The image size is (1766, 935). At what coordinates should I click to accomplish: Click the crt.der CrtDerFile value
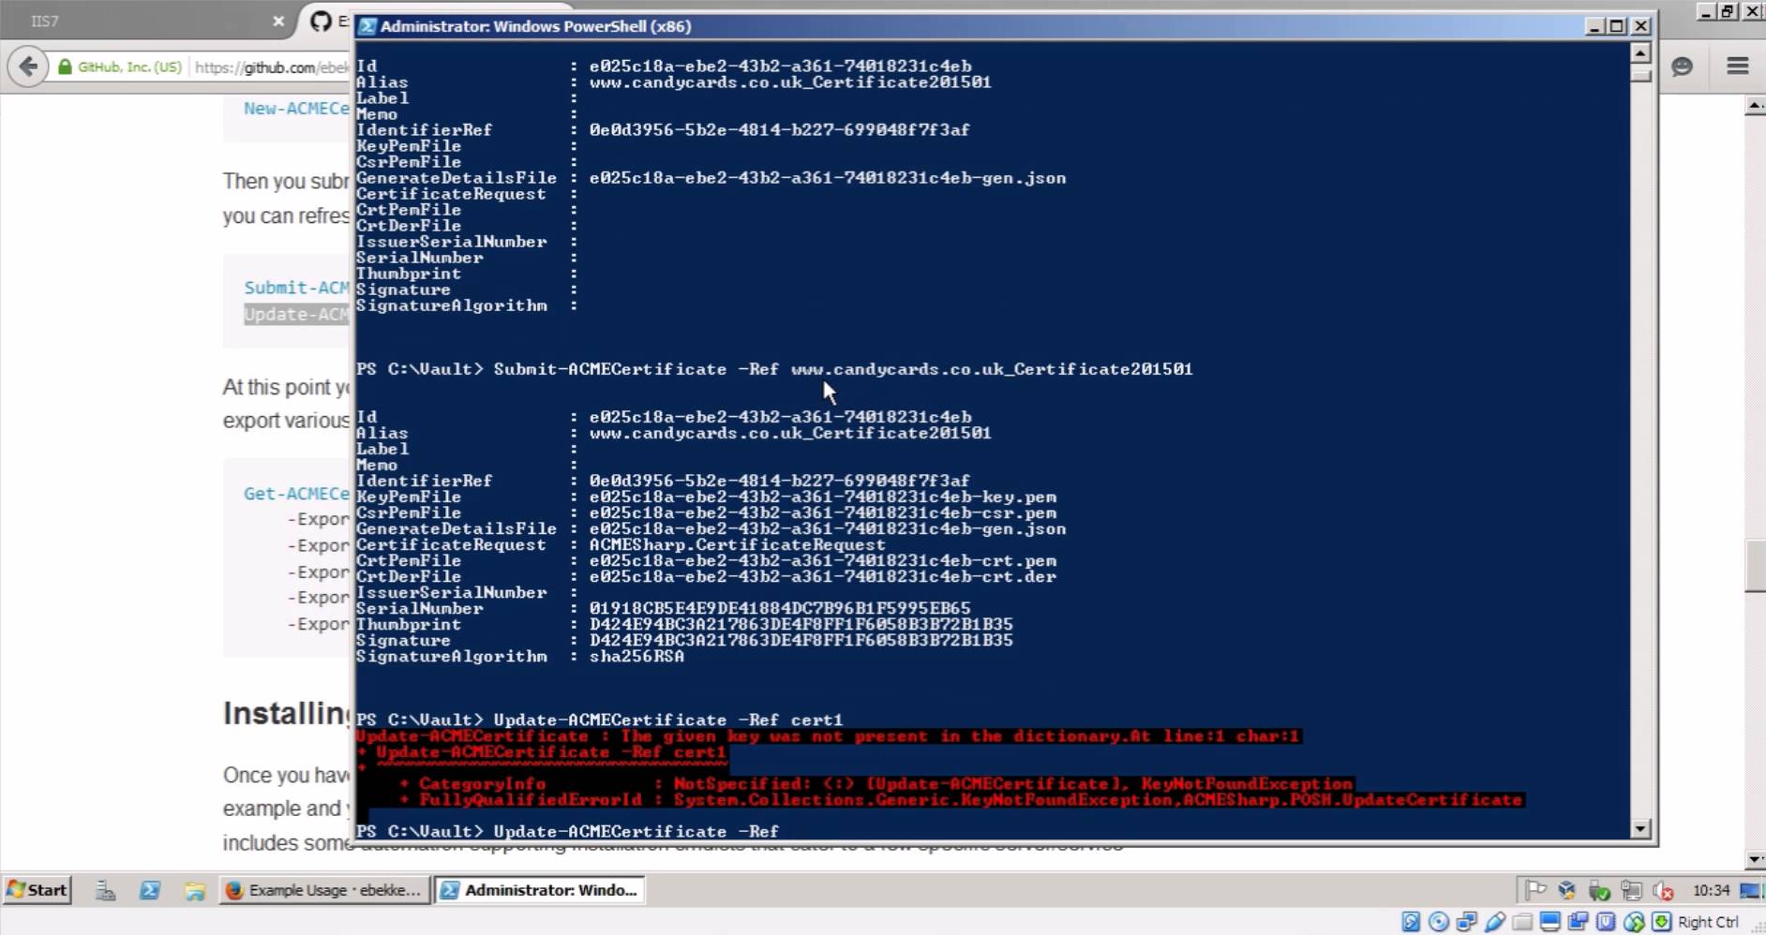tap(822, 577)
